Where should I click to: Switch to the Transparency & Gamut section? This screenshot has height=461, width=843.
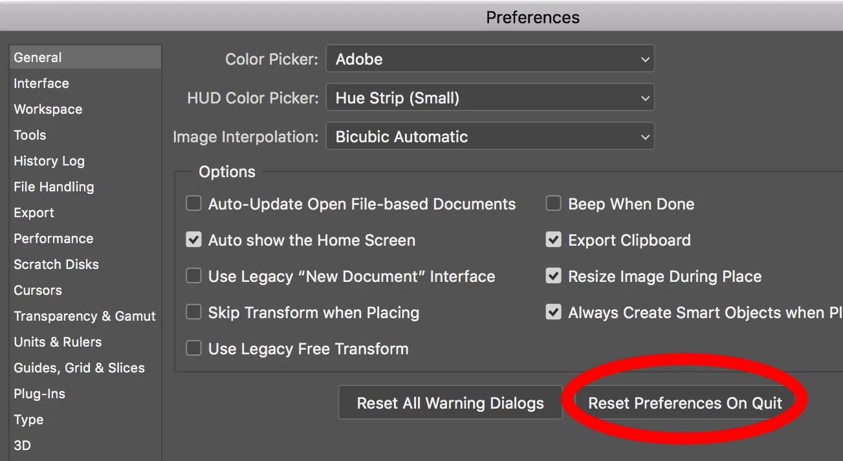click(85, 316)
